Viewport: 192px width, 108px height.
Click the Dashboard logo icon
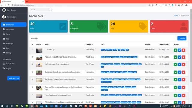4,10
